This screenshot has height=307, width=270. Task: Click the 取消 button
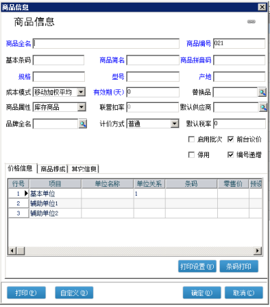coord(244,293)
